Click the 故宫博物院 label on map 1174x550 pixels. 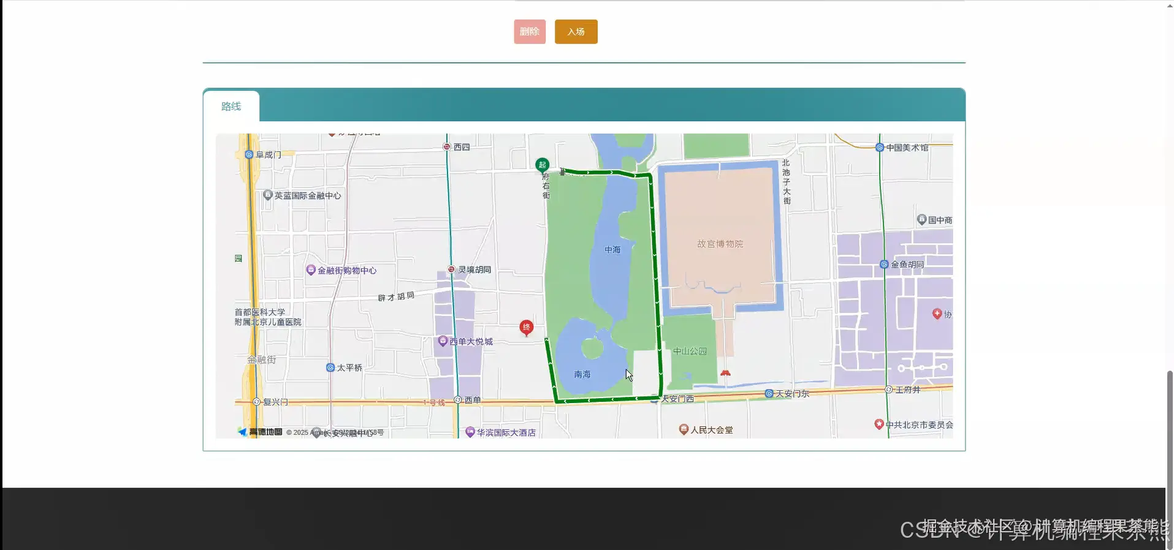coord(720,244)
